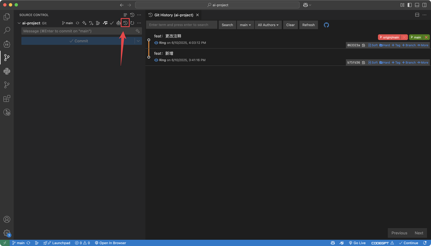Open Copilot icon in title bar
Viewport: 431px width, 246px height.
click(305, 5)
